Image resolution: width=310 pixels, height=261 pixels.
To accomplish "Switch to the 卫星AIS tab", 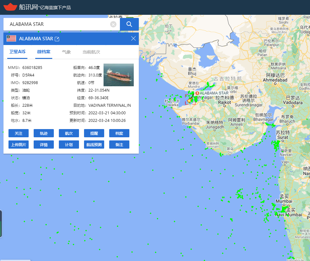I will (x=17, y=52).
